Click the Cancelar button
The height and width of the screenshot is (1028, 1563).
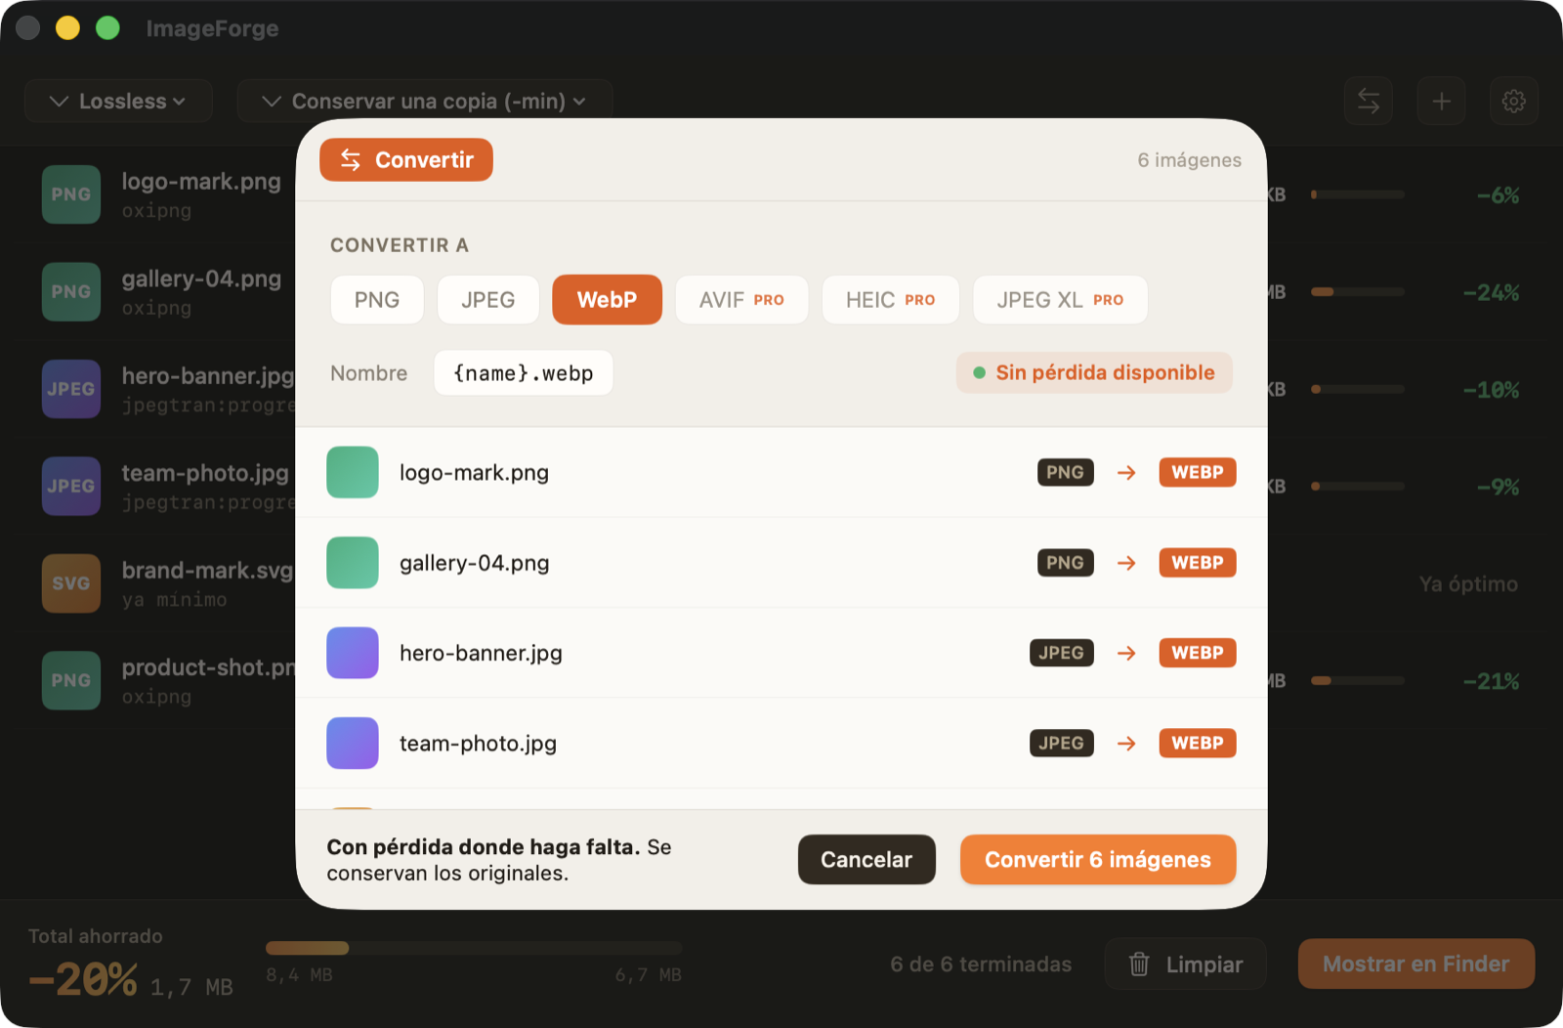pos(866,860)
